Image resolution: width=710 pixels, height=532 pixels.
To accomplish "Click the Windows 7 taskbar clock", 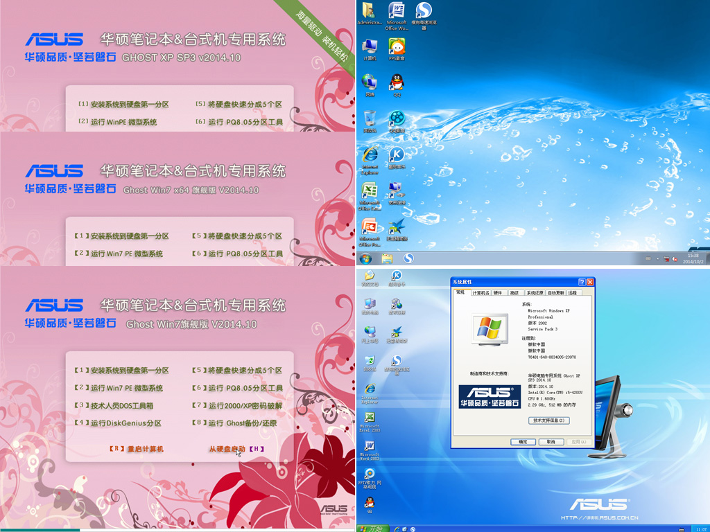I will tap(693, 258).
